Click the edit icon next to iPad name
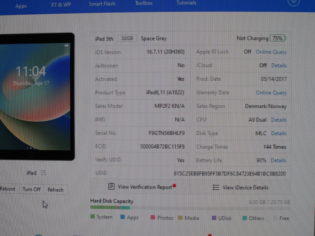 point(44,173)
